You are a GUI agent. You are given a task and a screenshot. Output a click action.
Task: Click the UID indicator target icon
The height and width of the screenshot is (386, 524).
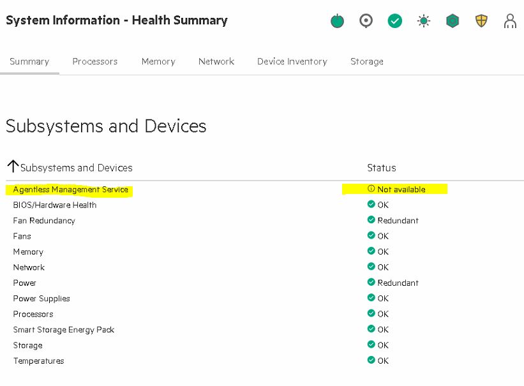coord(366,20)
